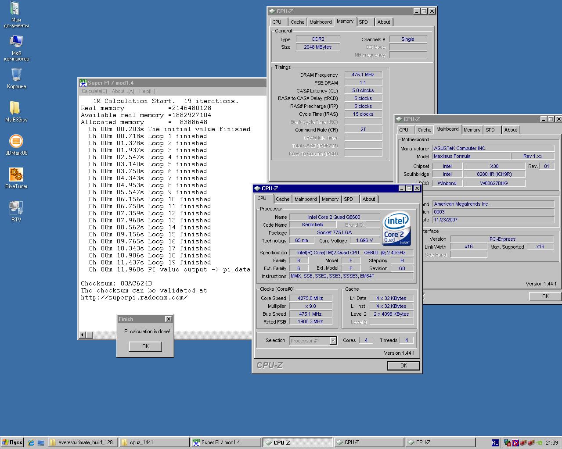The height and width of the screenshot is (449, 562).
Task: Select Memory tab in CPU-Z Mainboard window
Action: click(472, 130)
